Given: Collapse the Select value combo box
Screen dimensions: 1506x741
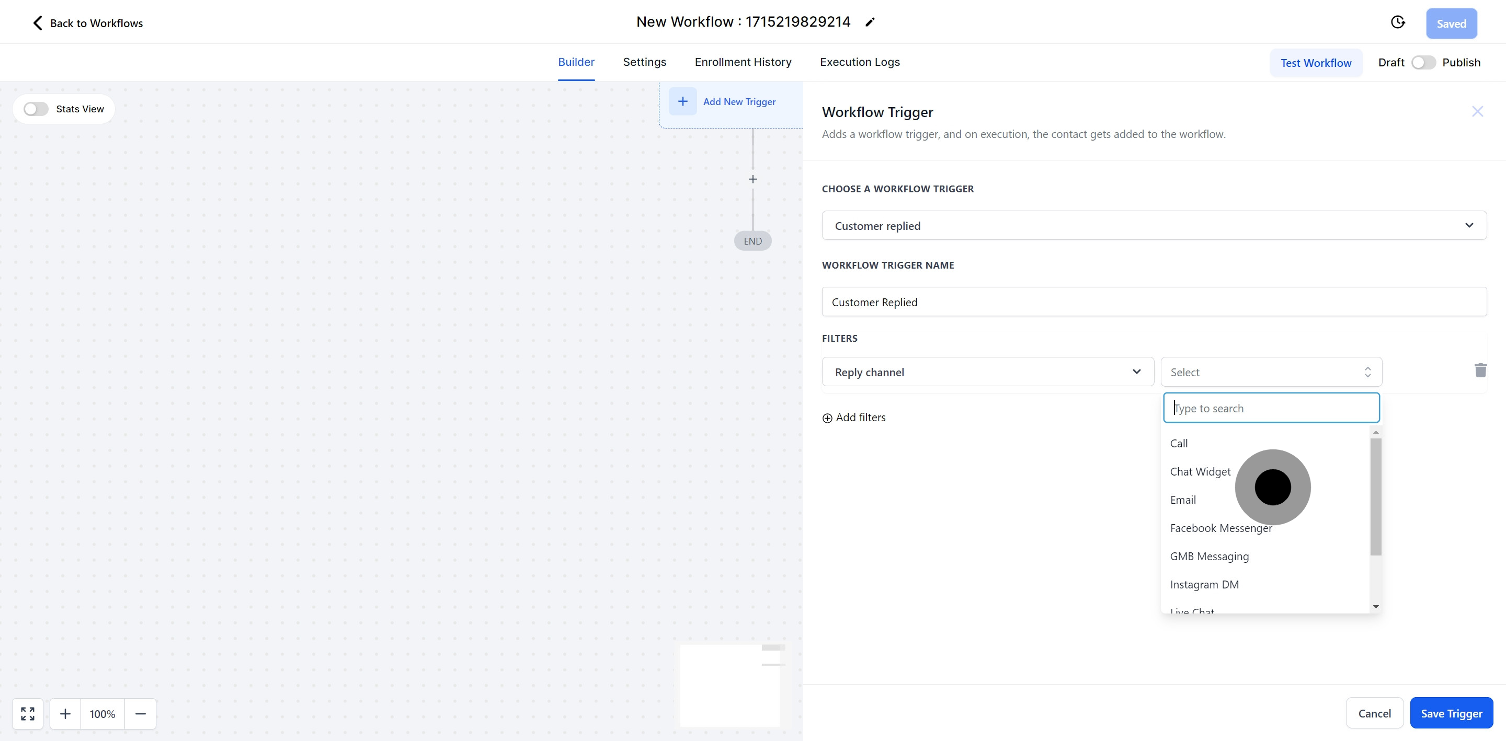Looking at the screenshot, I should (x=1271, y=372).
